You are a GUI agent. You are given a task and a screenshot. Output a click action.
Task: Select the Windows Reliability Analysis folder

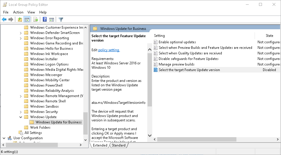[x=52, y=90]
